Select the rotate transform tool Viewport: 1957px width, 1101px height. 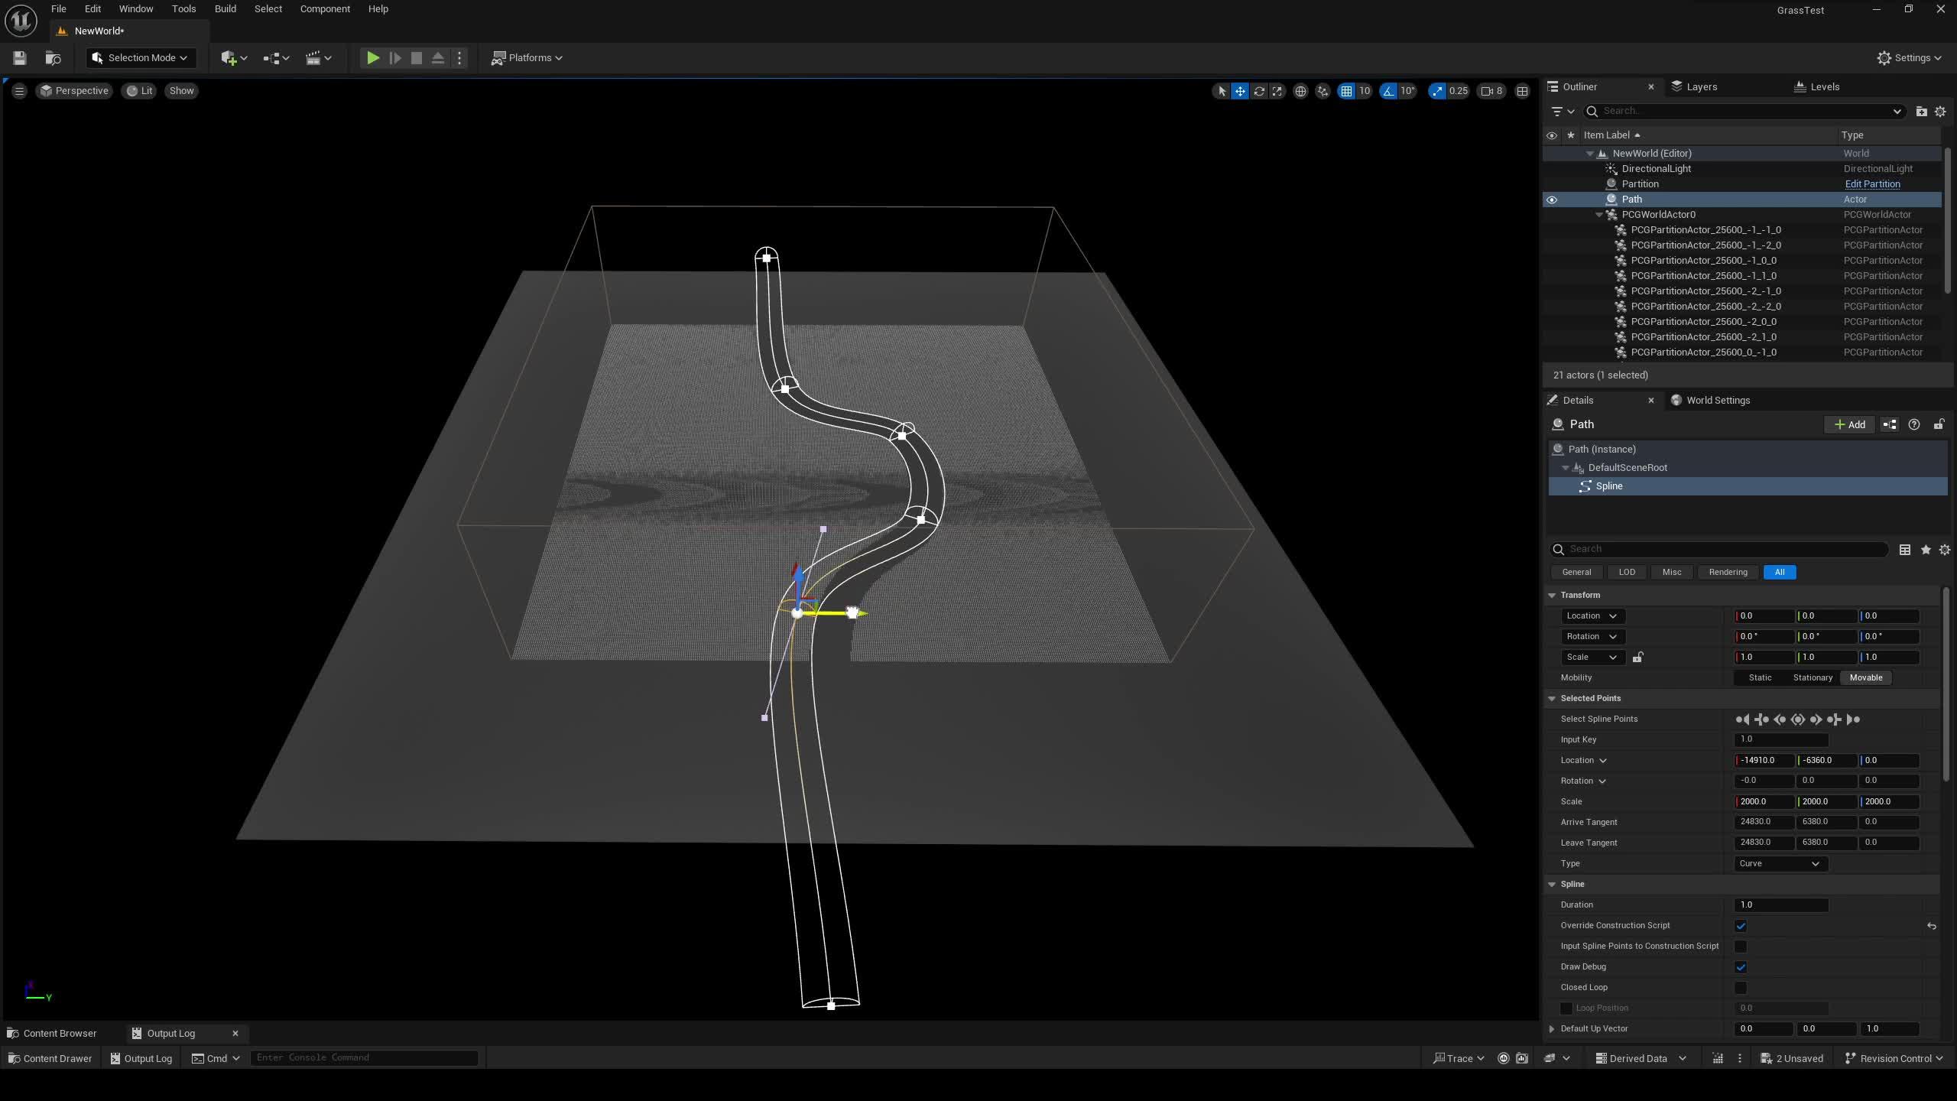pos(1258,91)
